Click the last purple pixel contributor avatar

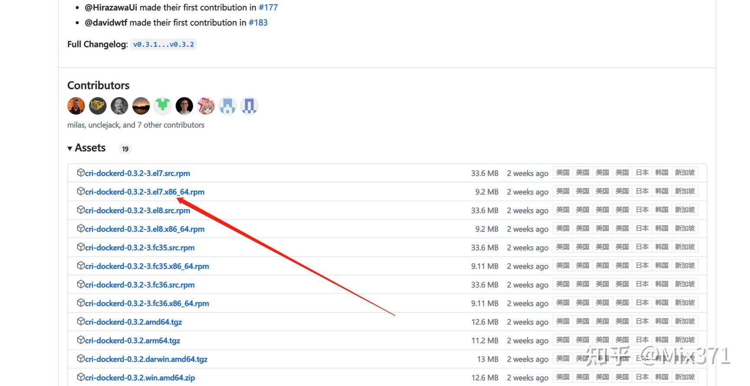(x=249, y=106)
